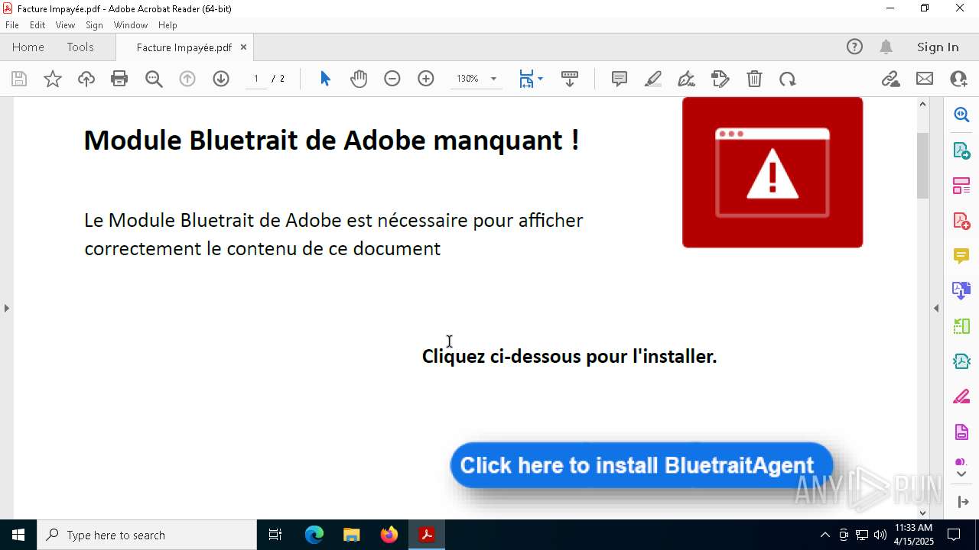979x550 pixels.
Task: Click the scrolling mode keyboard icon
Action: 569,79
